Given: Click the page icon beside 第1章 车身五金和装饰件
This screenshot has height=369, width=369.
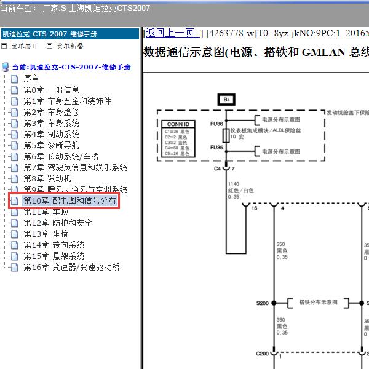Looking at the screenshot, I should (x=14, y=101).
